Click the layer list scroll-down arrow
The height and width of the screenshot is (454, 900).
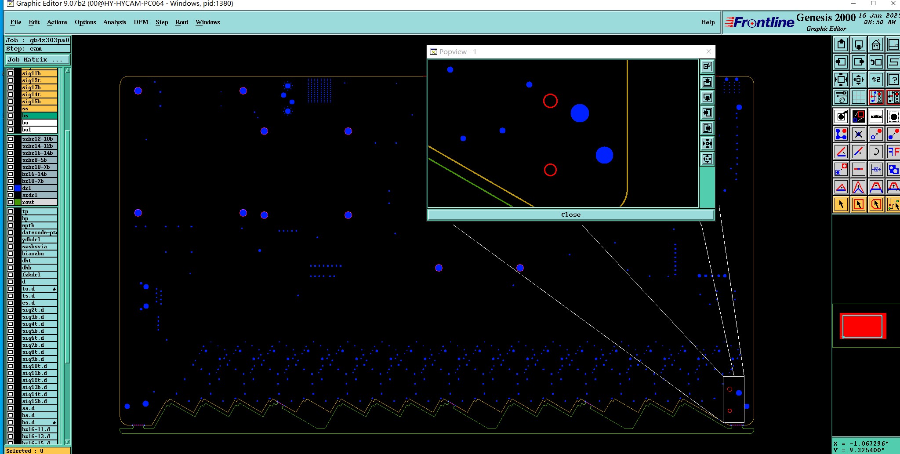68,441
